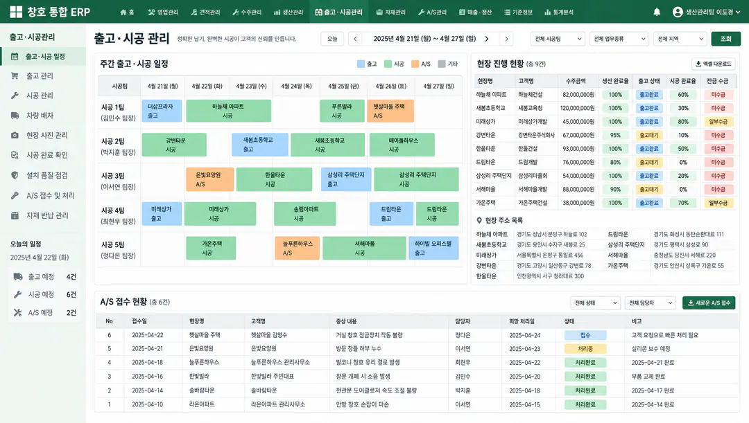
Task: Click the user profile avatar icon
Action: [x=678, y=12]
